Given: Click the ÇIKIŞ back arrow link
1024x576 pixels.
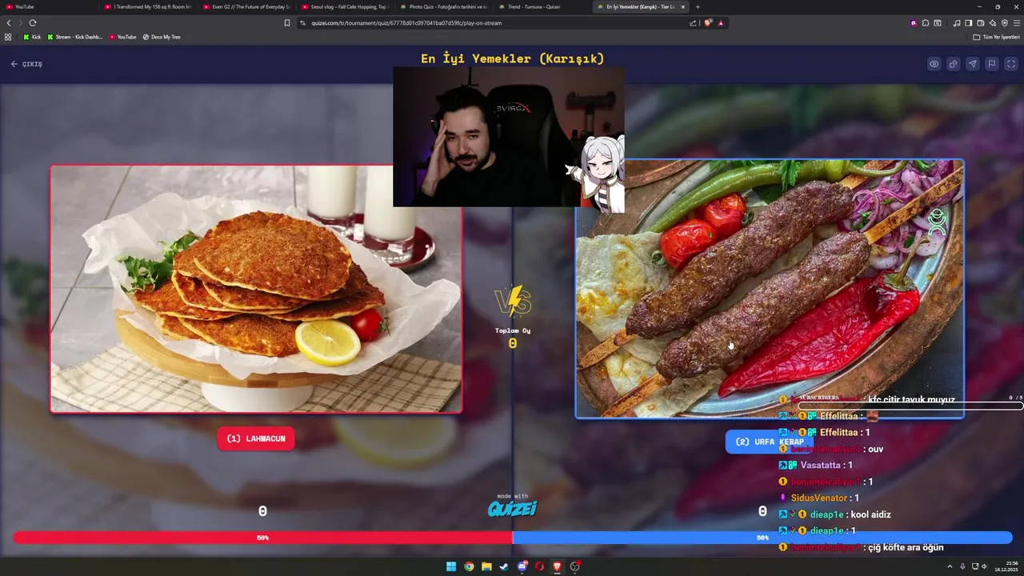Looking at the screenshot, I should point(26,64).
